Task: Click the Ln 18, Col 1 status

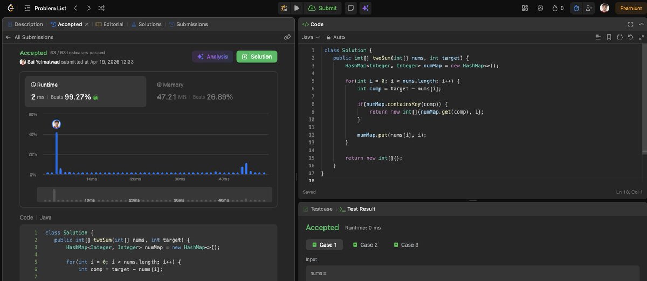Action: (628, 192)
